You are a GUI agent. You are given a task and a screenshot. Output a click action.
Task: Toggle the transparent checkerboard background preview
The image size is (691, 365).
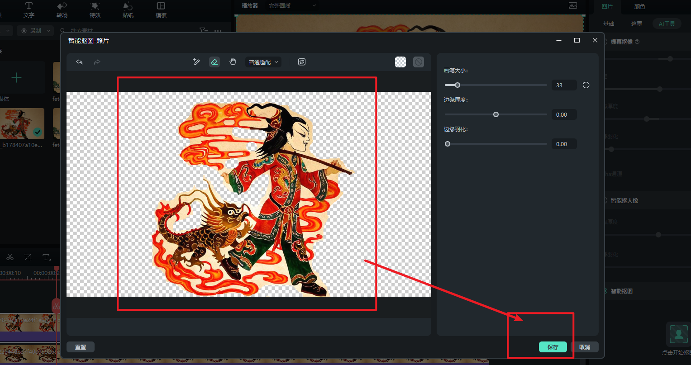tap(400, 62)
